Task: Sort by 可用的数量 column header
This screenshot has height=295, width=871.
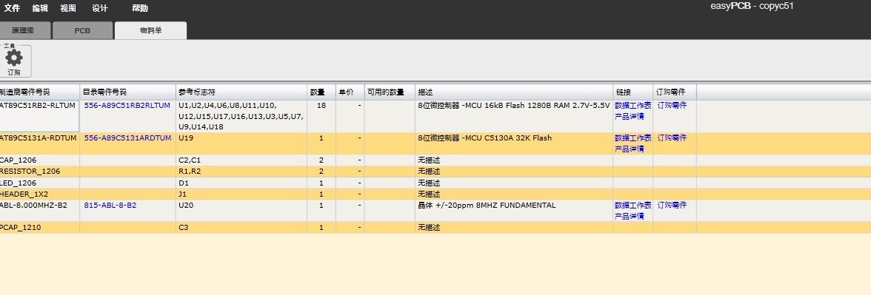Action: (x=390, y=92)
